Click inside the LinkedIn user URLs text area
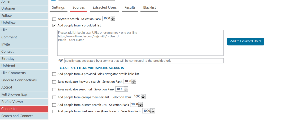This screenshot has width=296, height=120. (140, 43)
